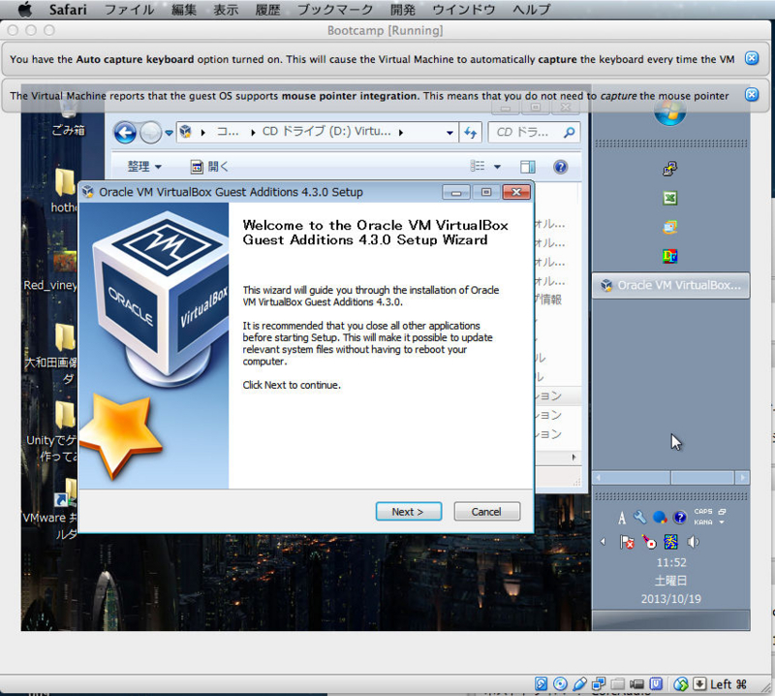Click the 開く open toolbar button
This screenshot has width=775, height=696.
click(x=209, y=167)
